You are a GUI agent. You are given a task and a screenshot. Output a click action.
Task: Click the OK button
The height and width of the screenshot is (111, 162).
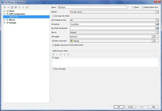[x=119, y=107]
